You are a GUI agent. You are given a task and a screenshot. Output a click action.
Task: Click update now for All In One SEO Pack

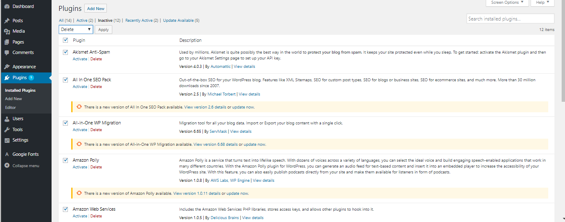tap(243, 107)
